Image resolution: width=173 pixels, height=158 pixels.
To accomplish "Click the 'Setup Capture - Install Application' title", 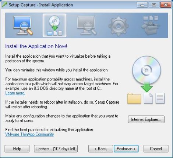I will pos(41,5).
